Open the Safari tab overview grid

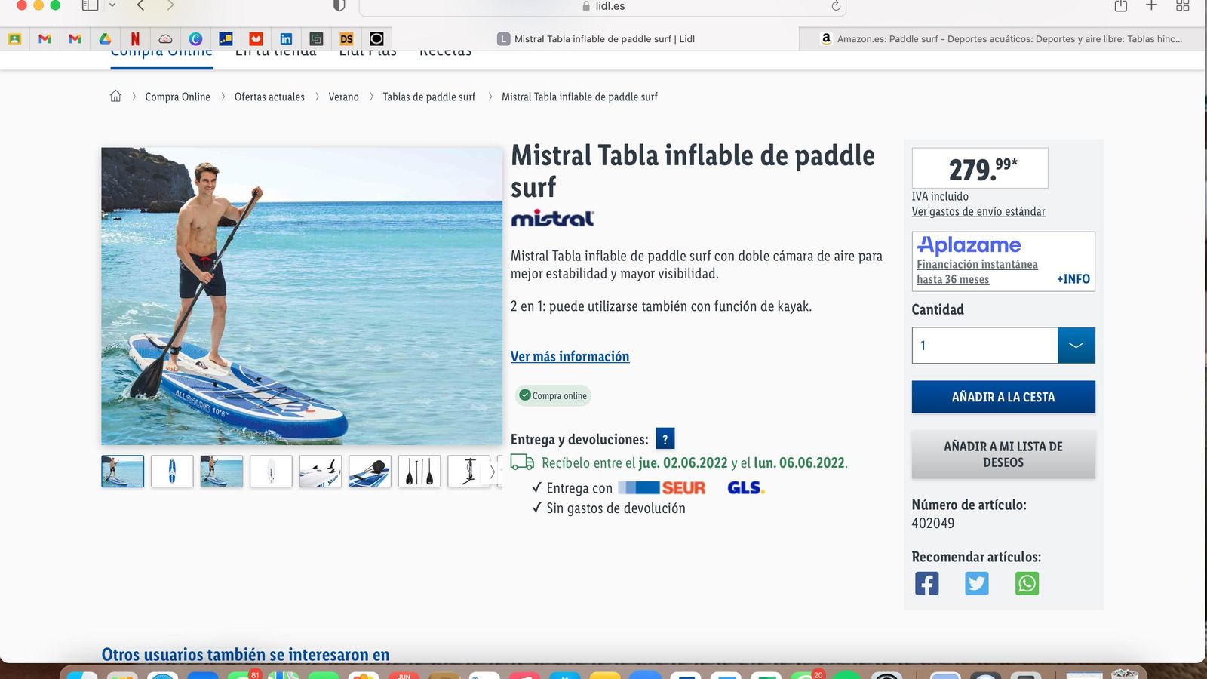[x=1182, y=7]
